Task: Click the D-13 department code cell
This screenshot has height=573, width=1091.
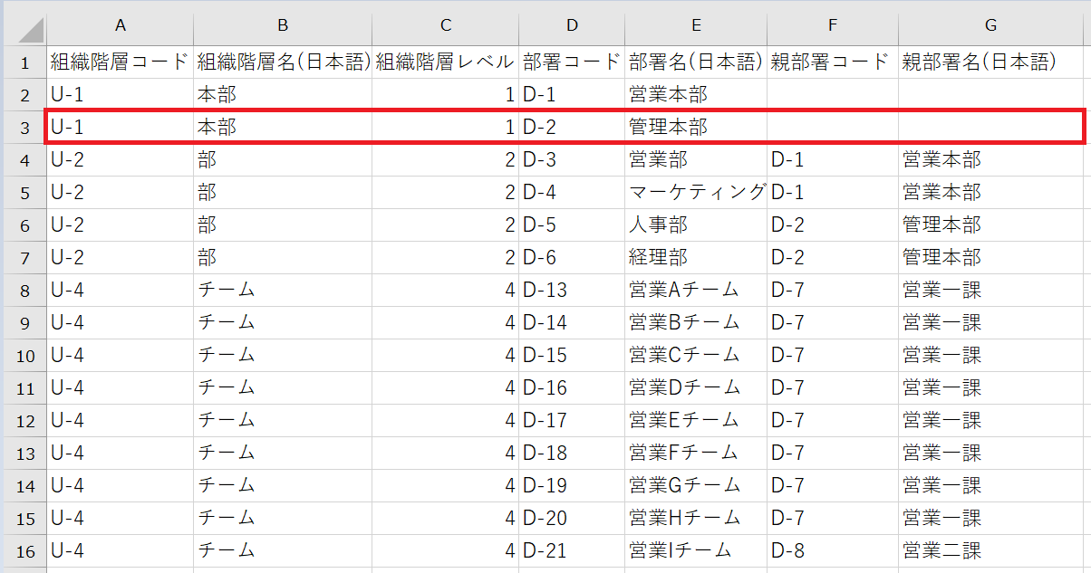Action: pos(572,291)
